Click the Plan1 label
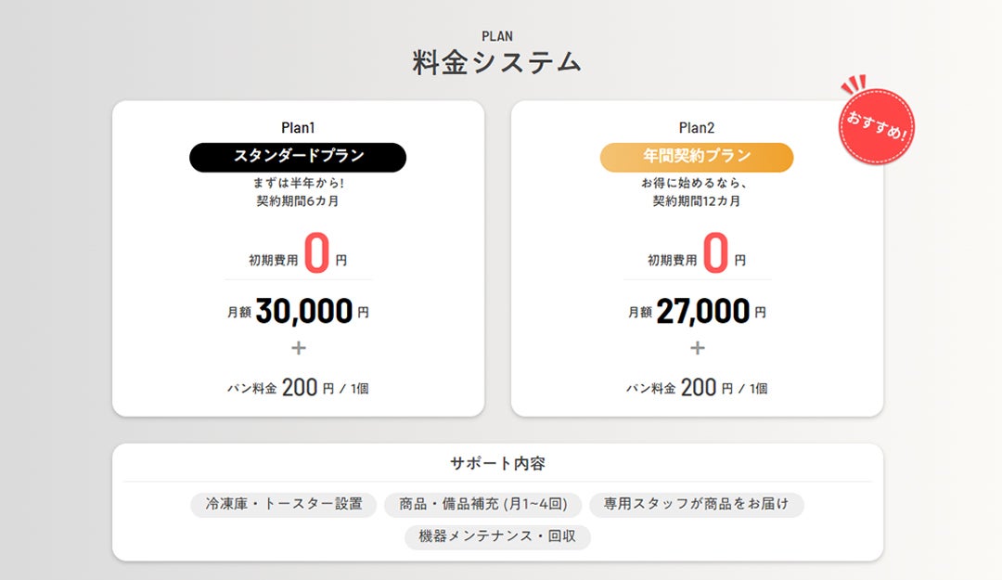The width and height of the screenshot is (1002, 580). coord(298,128)
